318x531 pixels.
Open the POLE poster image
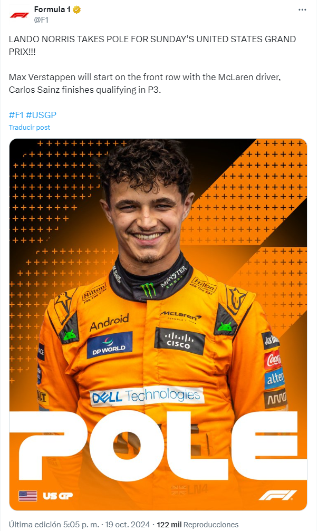click(x=158, y=324)
